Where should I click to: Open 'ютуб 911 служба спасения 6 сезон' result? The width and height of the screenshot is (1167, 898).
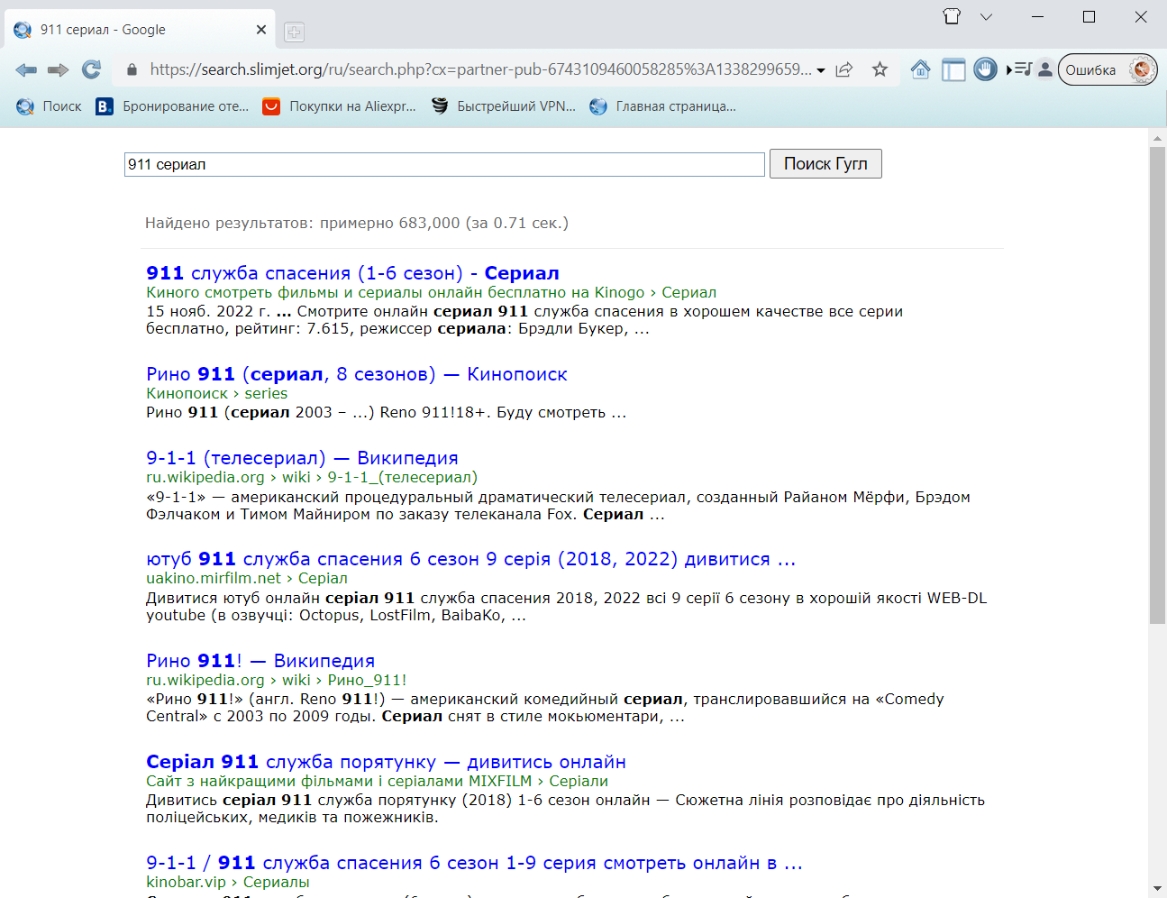[x=470, y=559]
